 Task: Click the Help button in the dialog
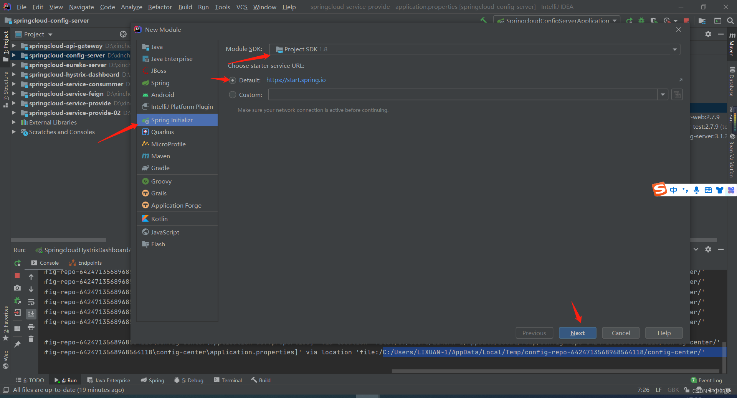664,333
